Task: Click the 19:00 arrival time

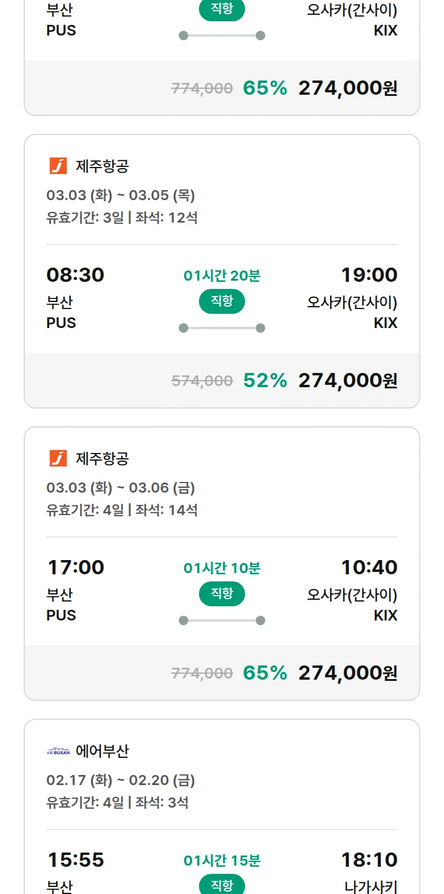Action: pyautogui.click(x=369, y=275)
